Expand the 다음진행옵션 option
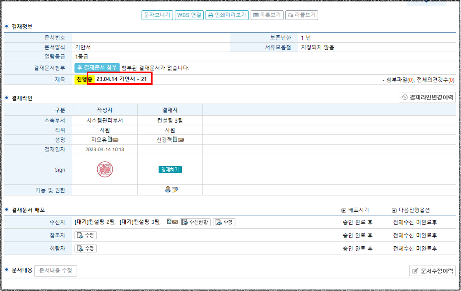This screenshot has width=461, height=291. click(394, 210)
